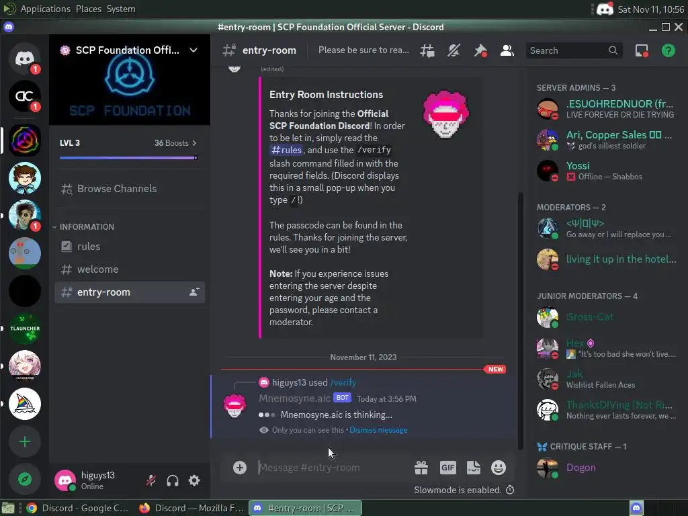Screen dimensions: 688x516
Task: Click the Mnemosyne.aic bot avatar
Action: click(234, 405)
